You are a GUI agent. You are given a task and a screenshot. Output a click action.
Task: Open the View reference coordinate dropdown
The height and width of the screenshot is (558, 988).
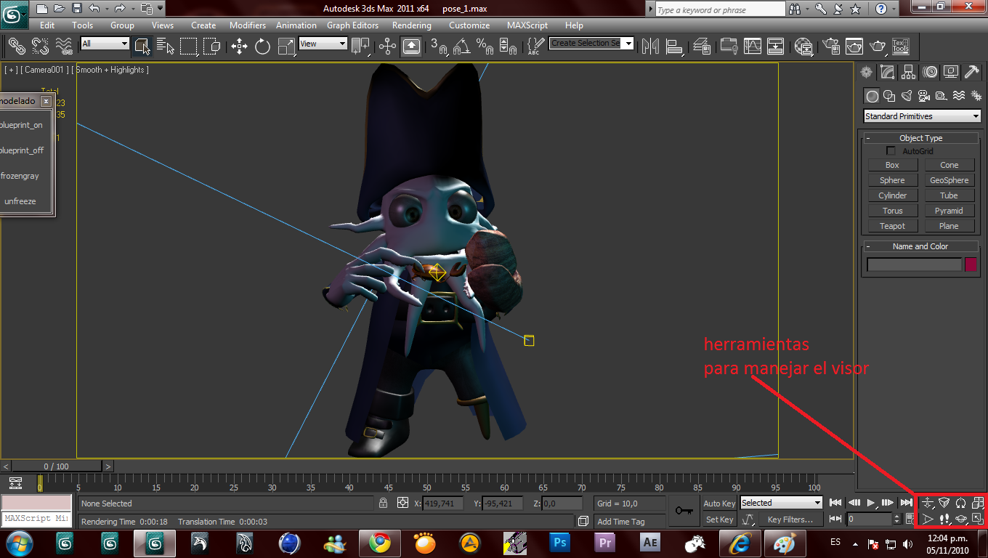(x=323, y=44)
